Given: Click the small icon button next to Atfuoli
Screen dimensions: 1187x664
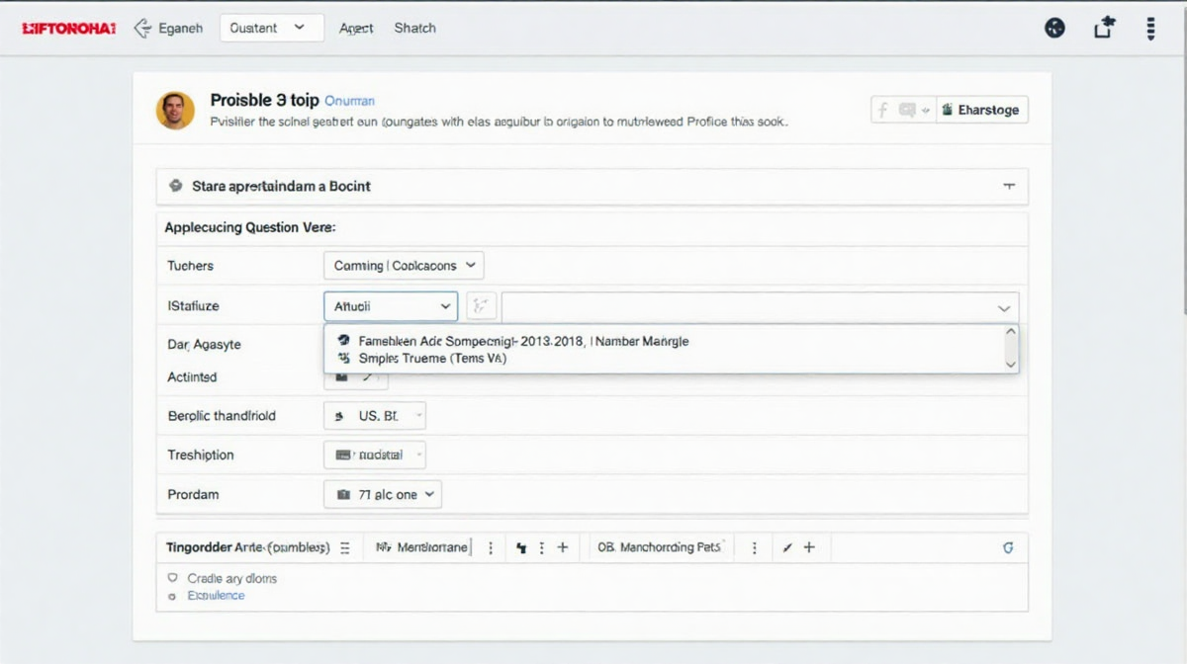Looking at the screenshot, I should click(481, 307).
